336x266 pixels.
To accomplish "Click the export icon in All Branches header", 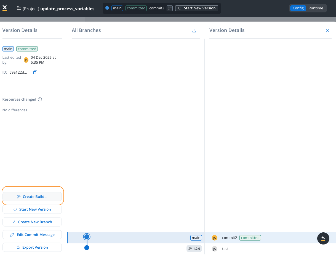I will pos(194,31).
